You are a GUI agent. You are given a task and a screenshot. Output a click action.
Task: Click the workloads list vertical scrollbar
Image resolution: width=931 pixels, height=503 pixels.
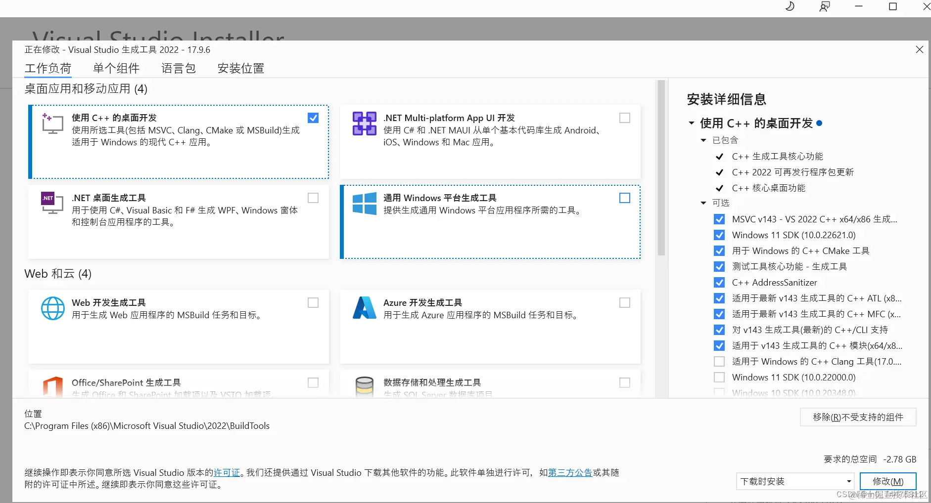[x=661, y=168]
